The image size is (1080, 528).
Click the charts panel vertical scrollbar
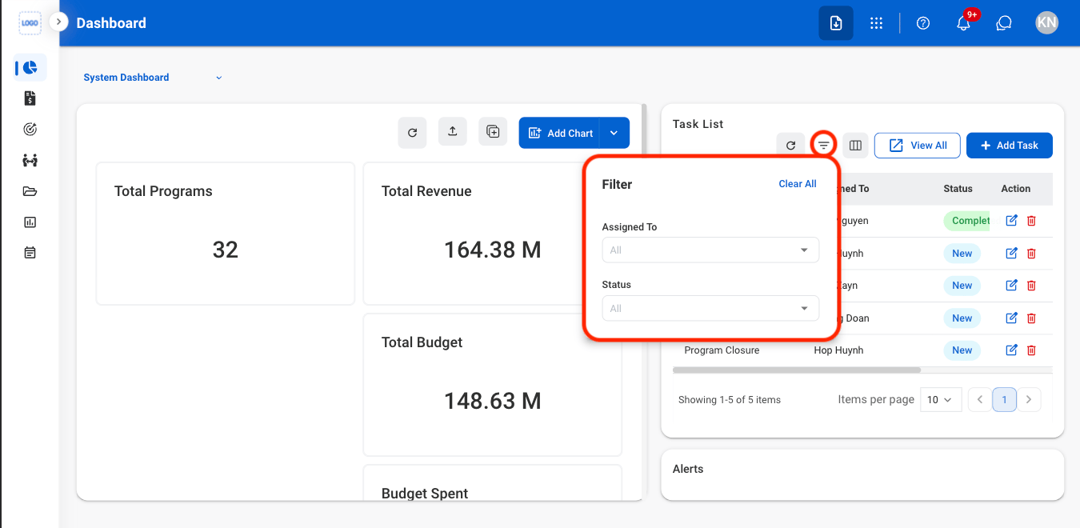(644, 128)
